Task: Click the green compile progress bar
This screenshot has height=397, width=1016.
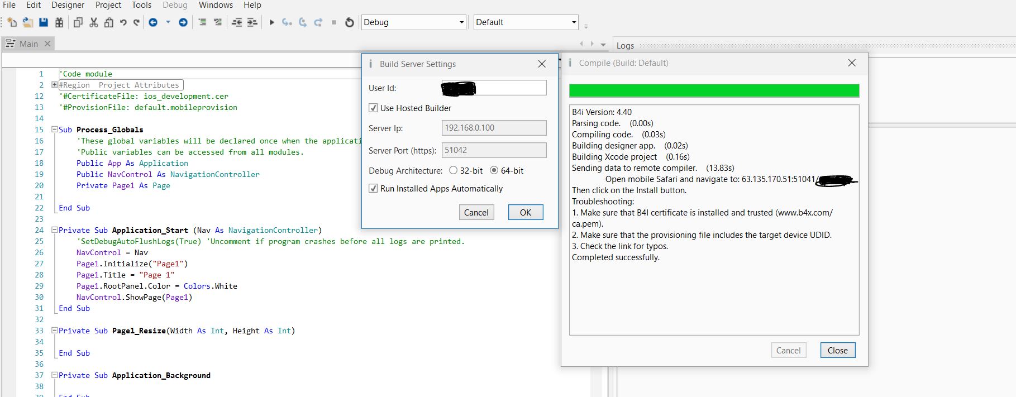Action: pyautogui.click(x=714, y=90)
